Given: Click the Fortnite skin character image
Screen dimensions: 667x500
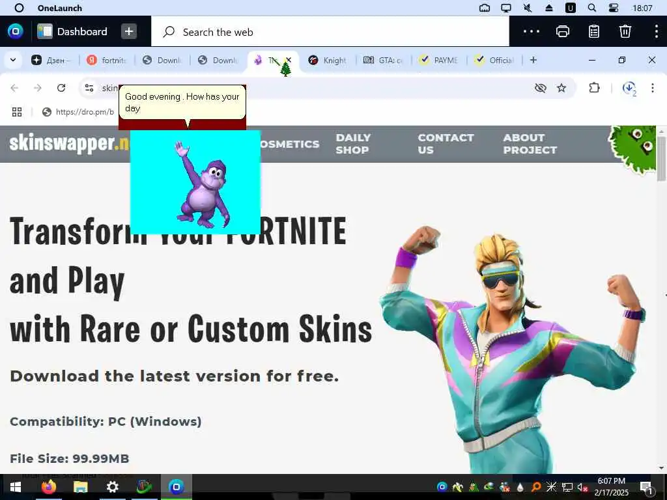Looking at the screenshot, I should pyautogui.click(x=513, y=349).
